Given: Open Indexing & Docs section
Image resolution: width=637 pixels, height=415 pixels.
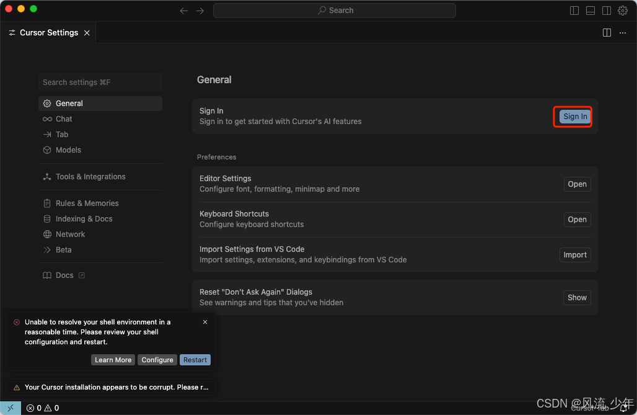Looking at the screenshot, I should tap(100, 218).
